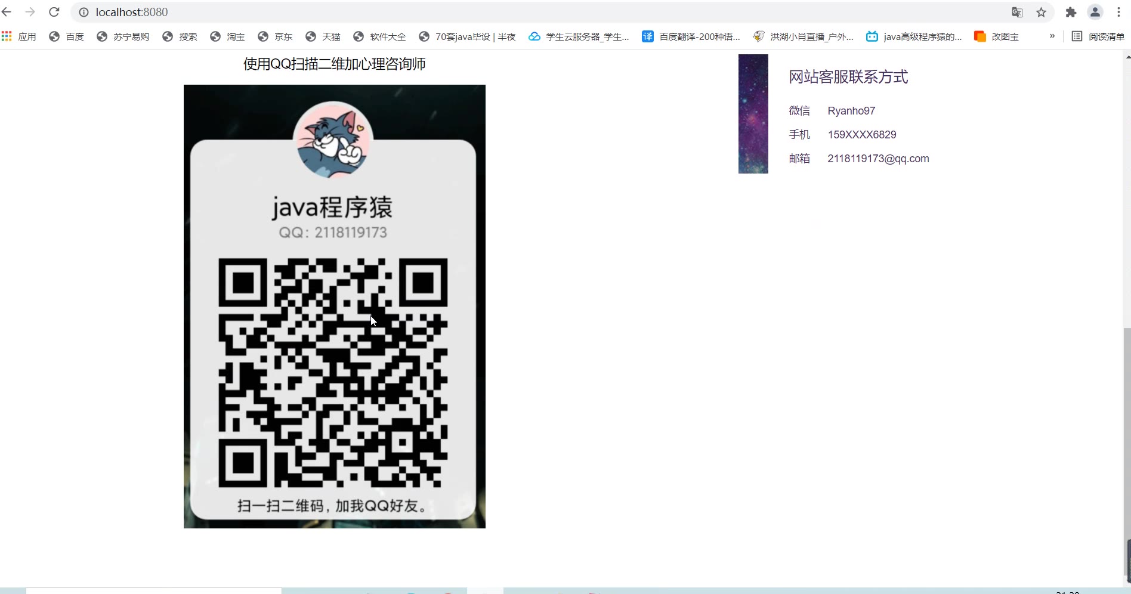Open the 改图宝 bookmark
This screenshot has width=1131, height=594.
(x=996, y=36)
